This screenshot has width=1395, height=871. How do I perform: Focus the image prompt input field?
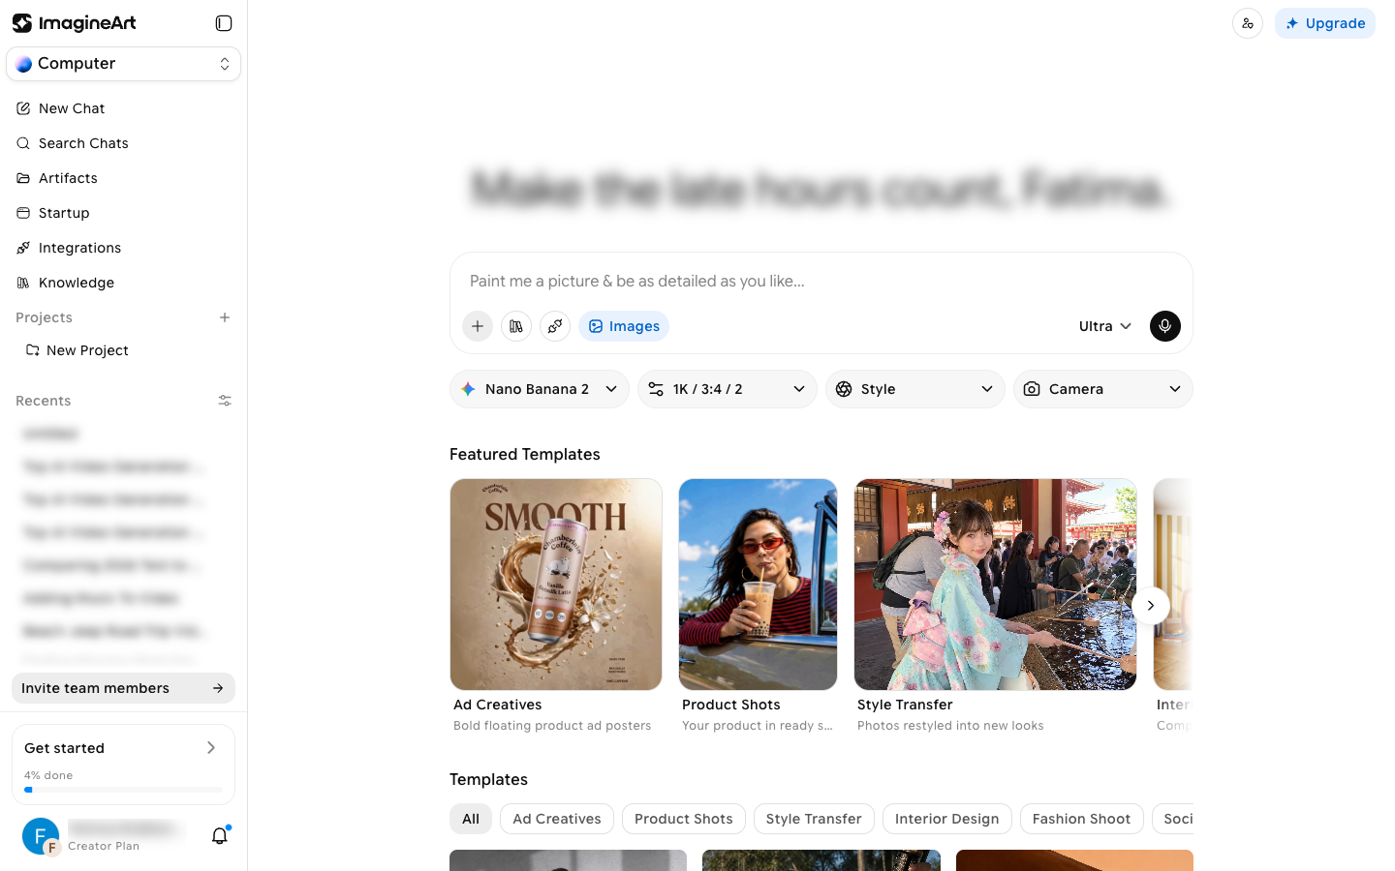(821, 281)
